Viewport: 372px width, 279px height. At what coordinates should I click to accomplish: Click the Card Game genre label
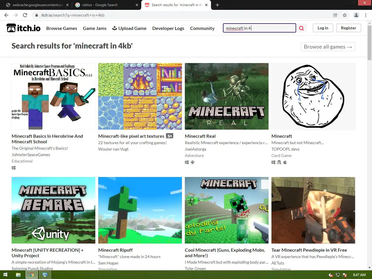tap(281, 155)
